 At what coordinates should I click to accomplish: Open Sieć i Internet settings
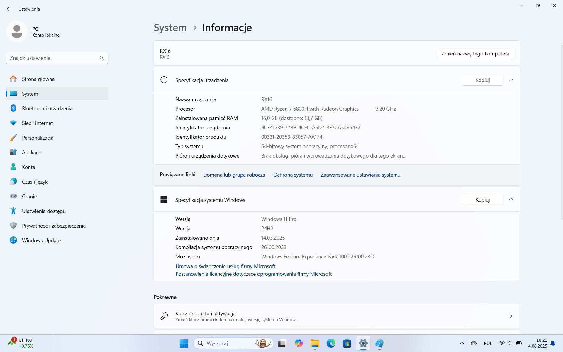click(57, 123)
